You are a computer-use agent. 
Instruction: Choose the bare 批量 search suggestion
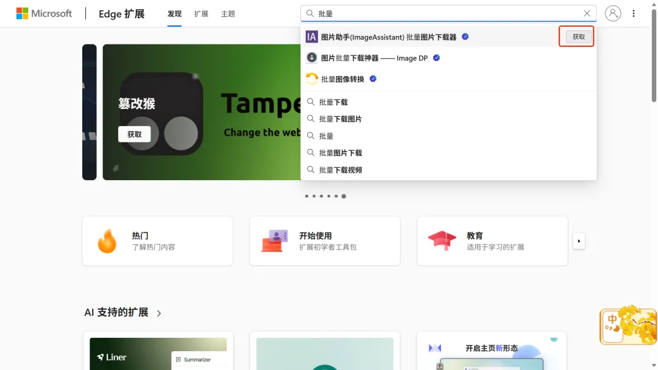click(x=448, y=136)
